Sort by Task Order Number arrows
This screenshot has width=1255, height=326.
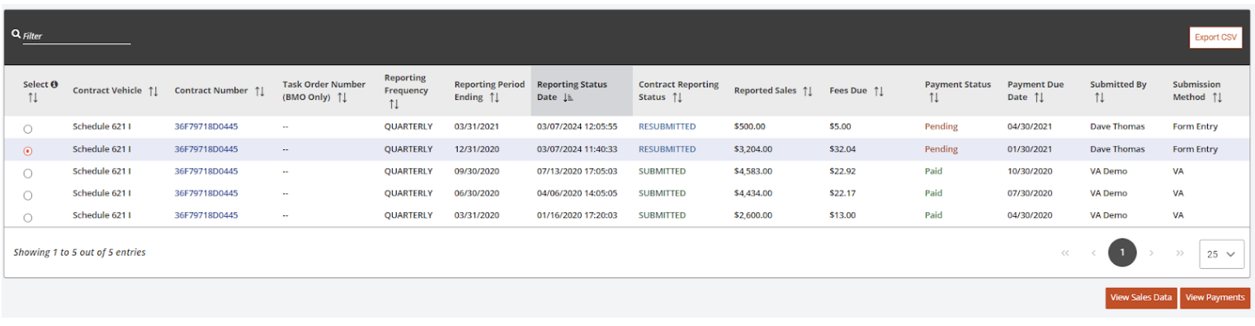pos(342,97)
